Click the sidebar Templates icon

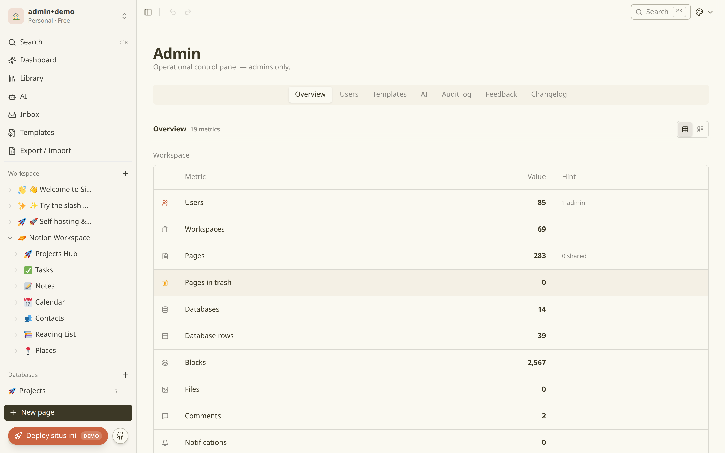pos(12,133)
